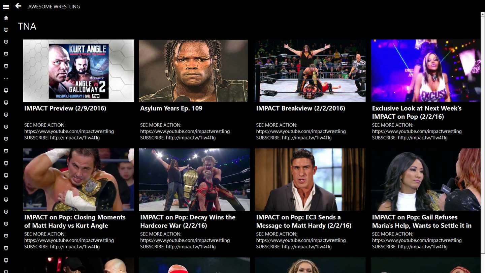Expand the three-dots sidebar entry
This screenshot has height=273, width=485.
(x=6, y=79)
